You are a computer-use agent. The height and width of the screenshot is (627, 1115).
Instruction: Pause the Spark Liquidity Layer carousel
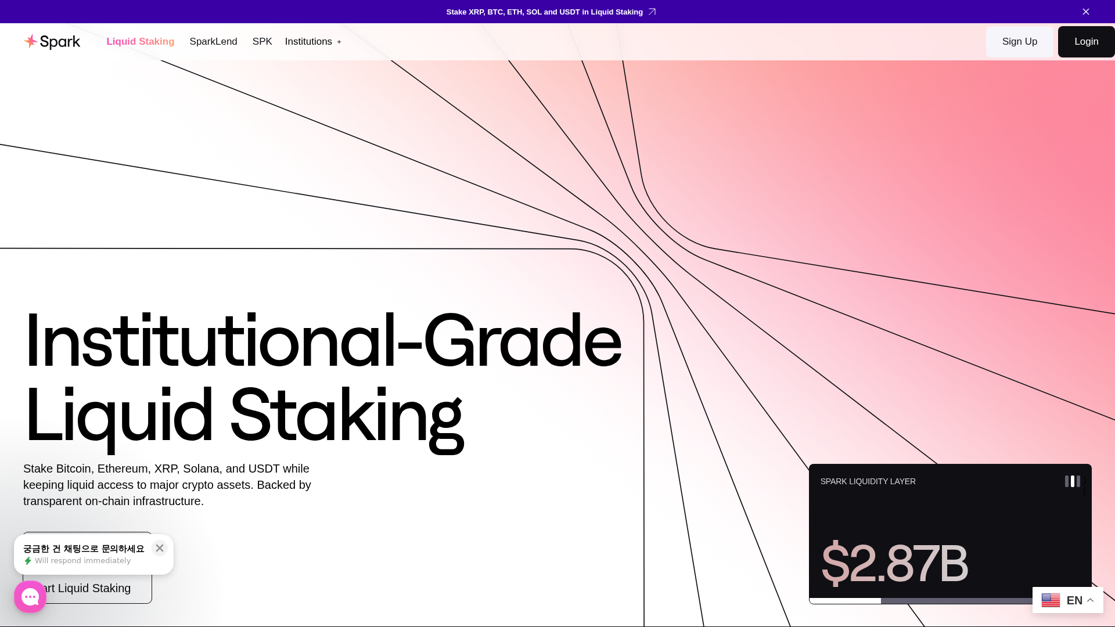[x=1072, y=481]
